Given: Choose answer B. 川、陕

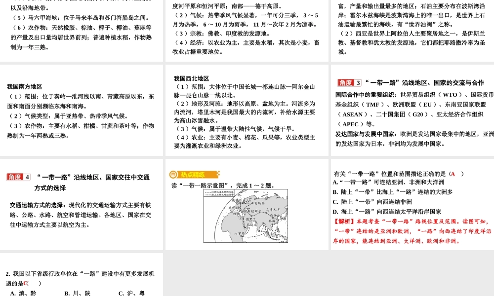Looking at the screenshot, I should pos(77,293).
